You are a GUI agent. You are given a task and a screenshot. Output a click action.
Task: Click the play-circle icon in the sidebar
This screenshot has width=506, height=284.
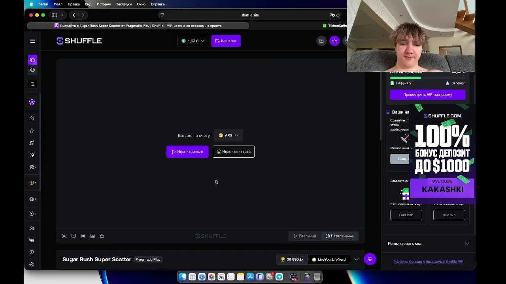[x=32, y=252]
